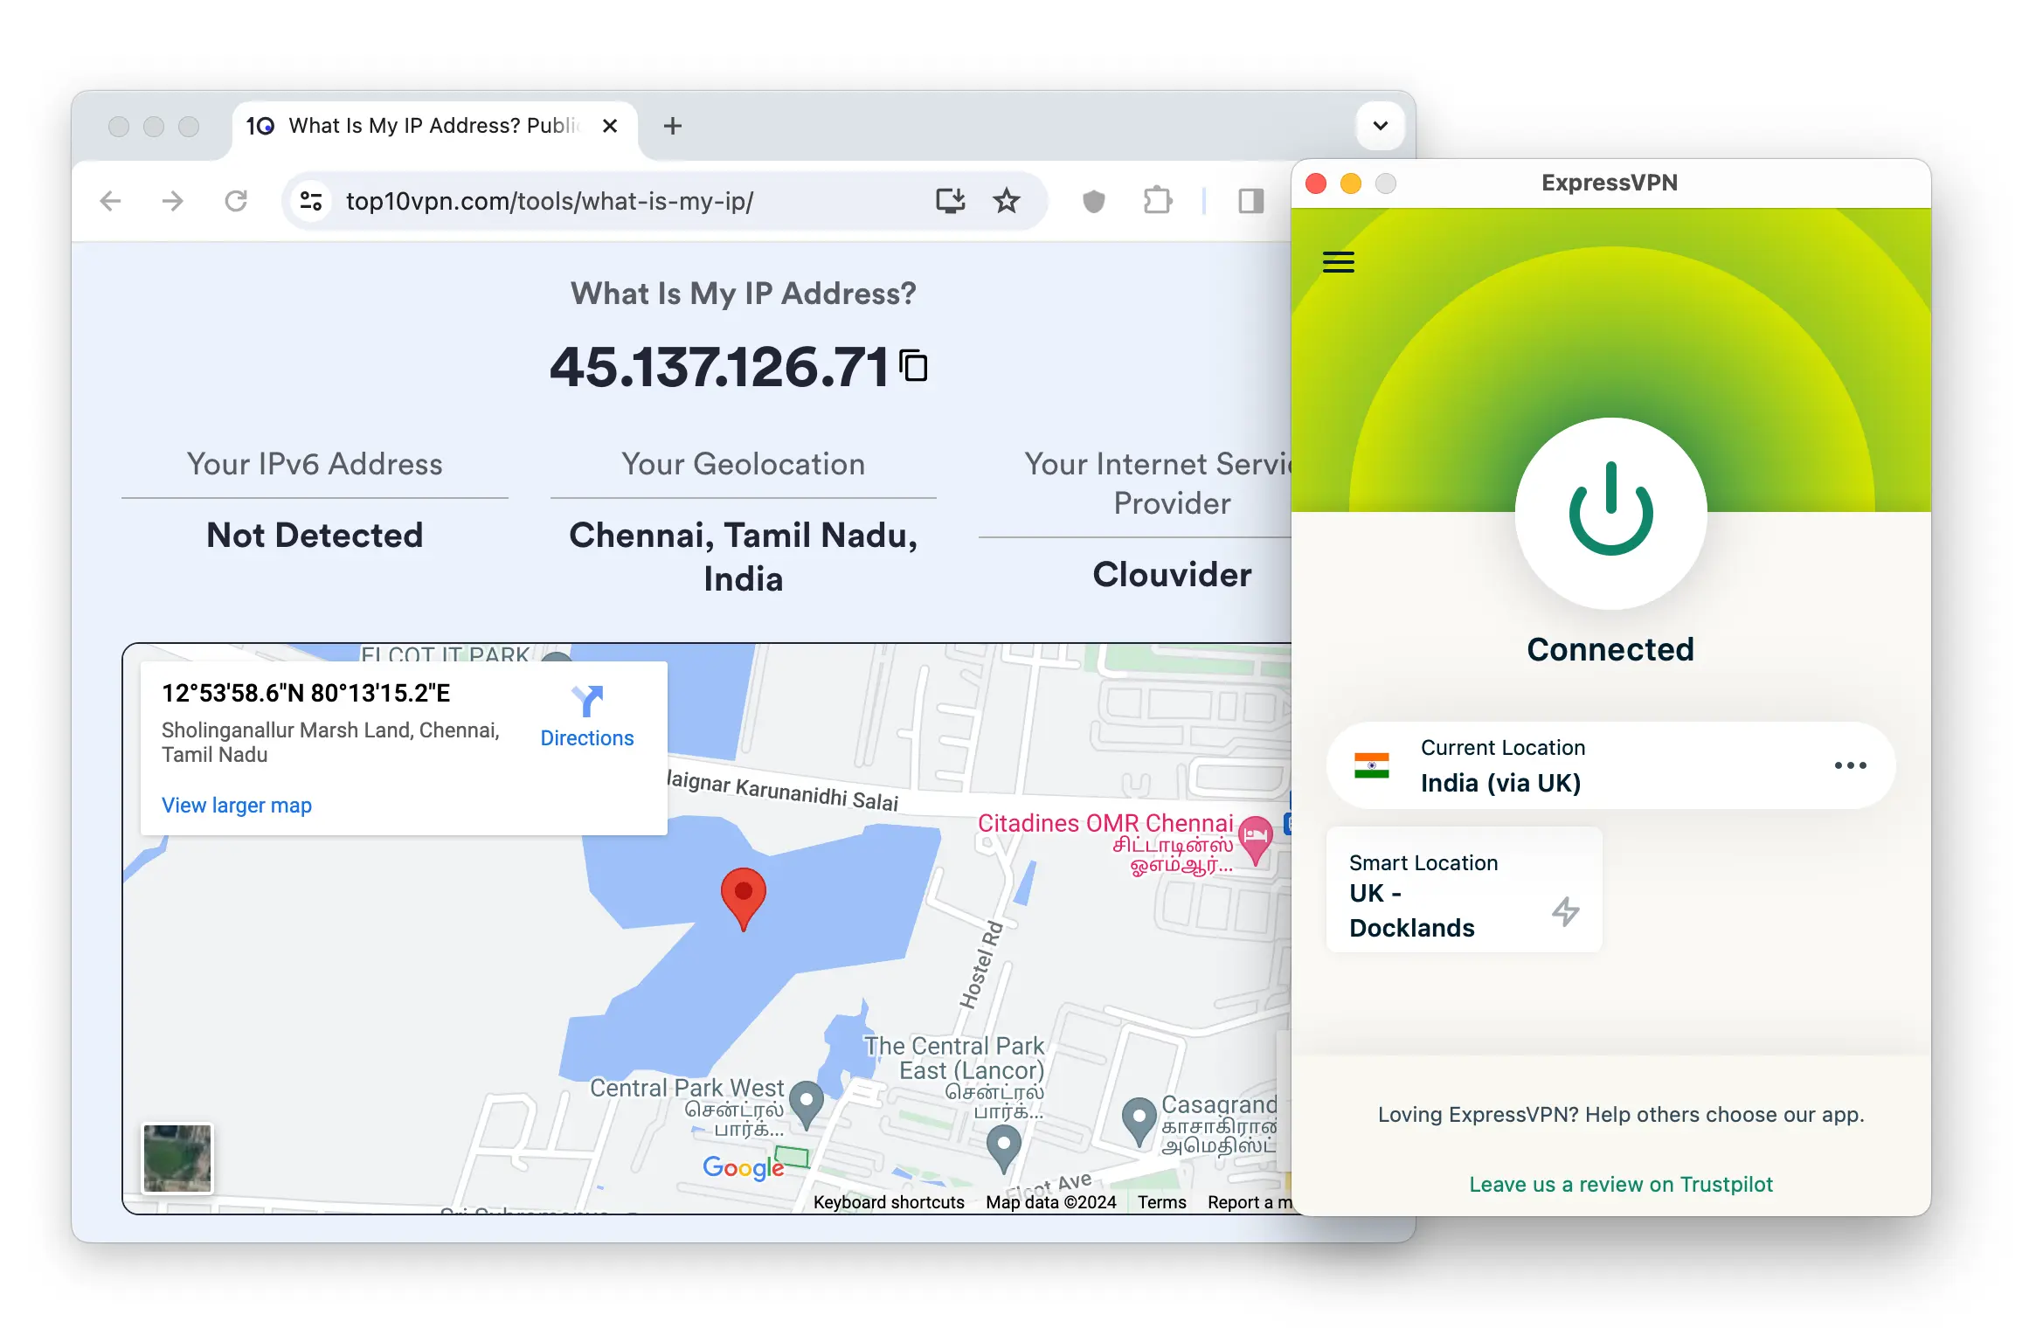Expand browser tab dropdown arrow
The height and width of the screenshot is (1342, 2036).
tap(1378, 126)
